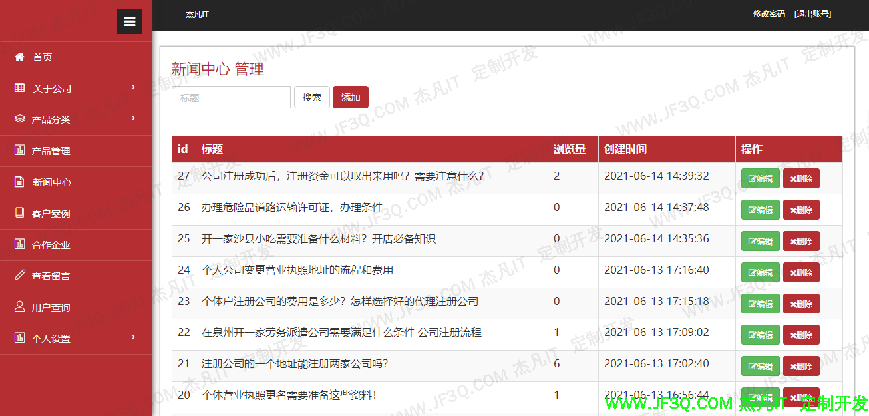
Task: Click [退出账号] to log out
Action: coord(812,13)
